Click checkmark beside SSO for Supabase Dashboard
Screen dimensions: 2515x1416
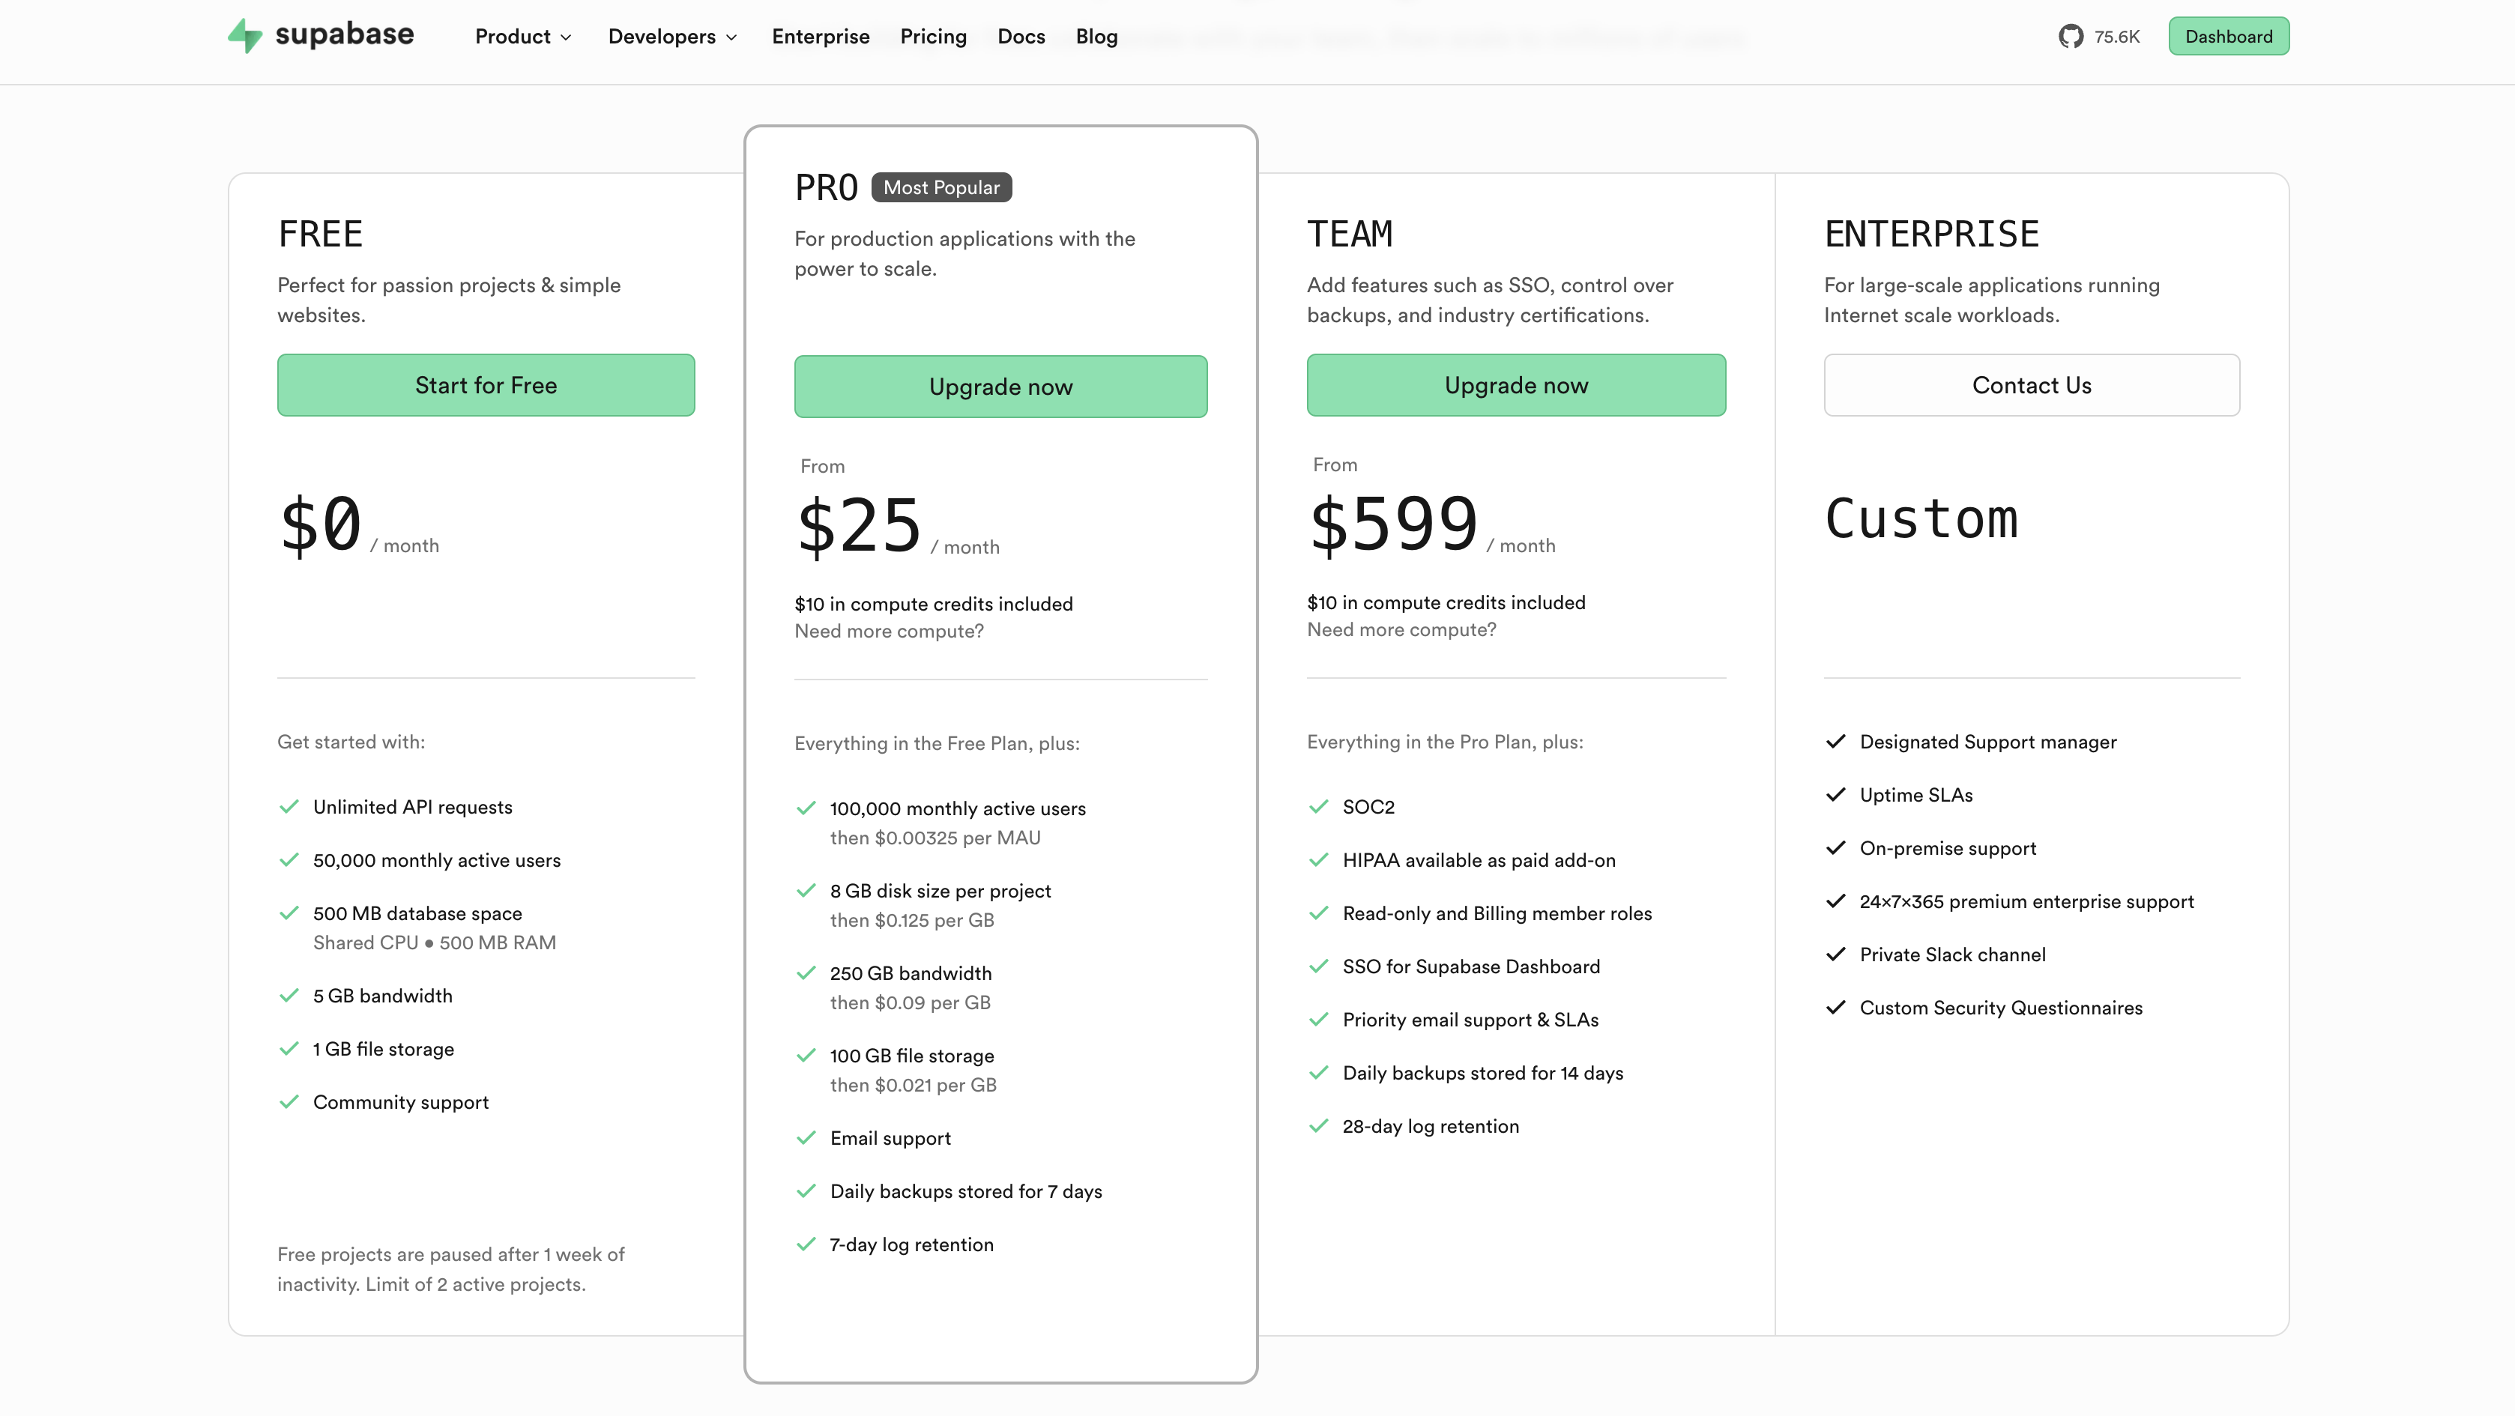1319,966
